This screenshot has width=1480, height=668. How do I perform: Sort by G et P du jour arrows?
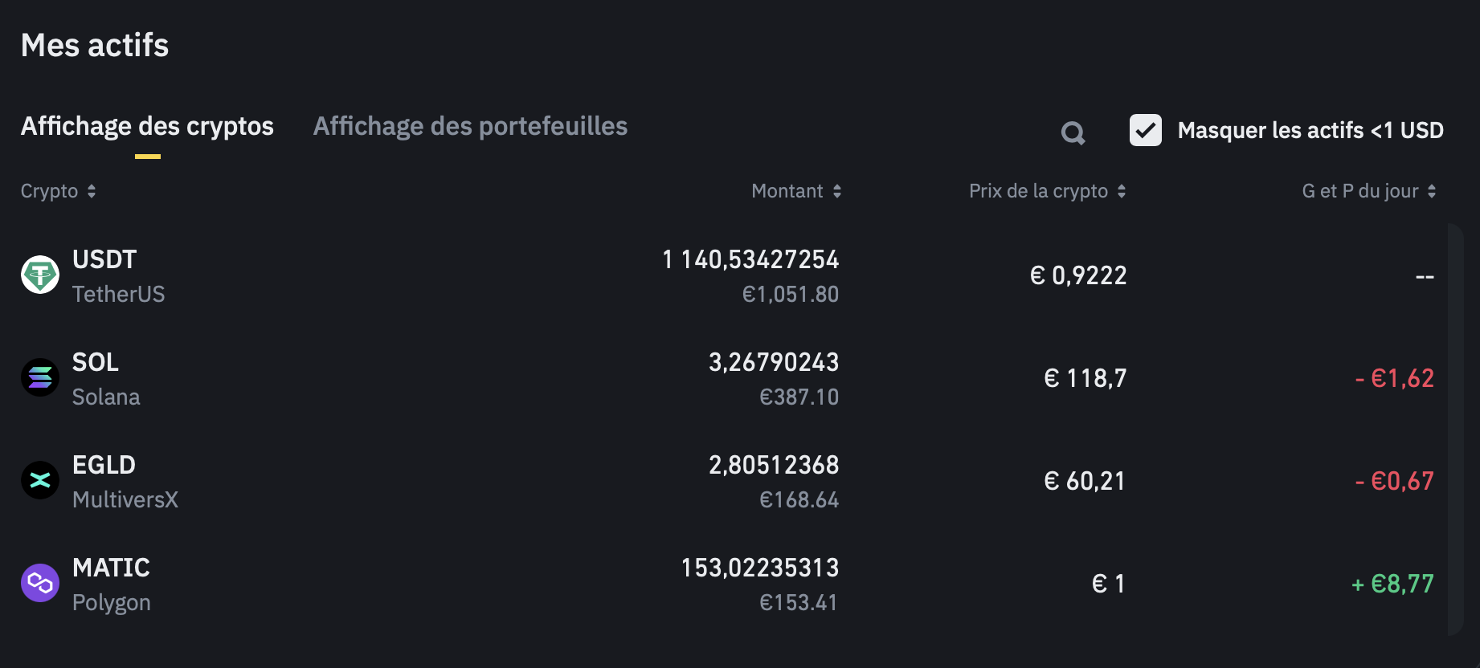pyautogui.click(x=1432, y=191)
